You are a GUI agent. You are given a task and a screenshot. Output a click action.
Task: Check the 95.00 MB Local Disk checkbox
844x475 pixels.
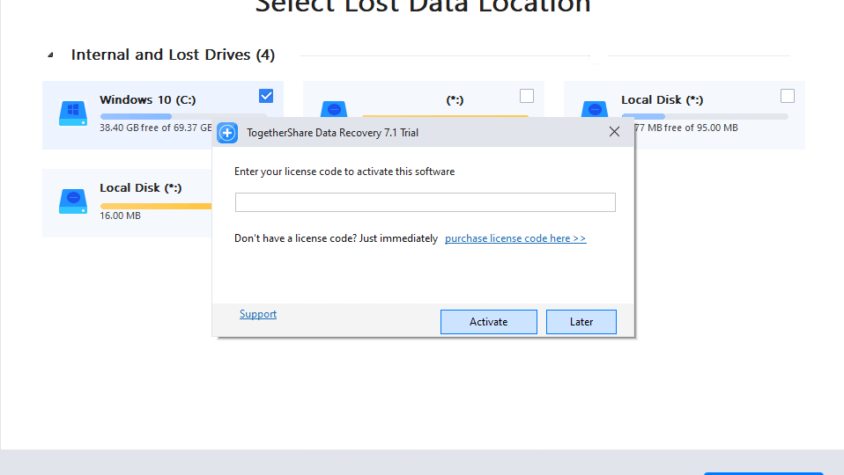click(x=787, y=96)
